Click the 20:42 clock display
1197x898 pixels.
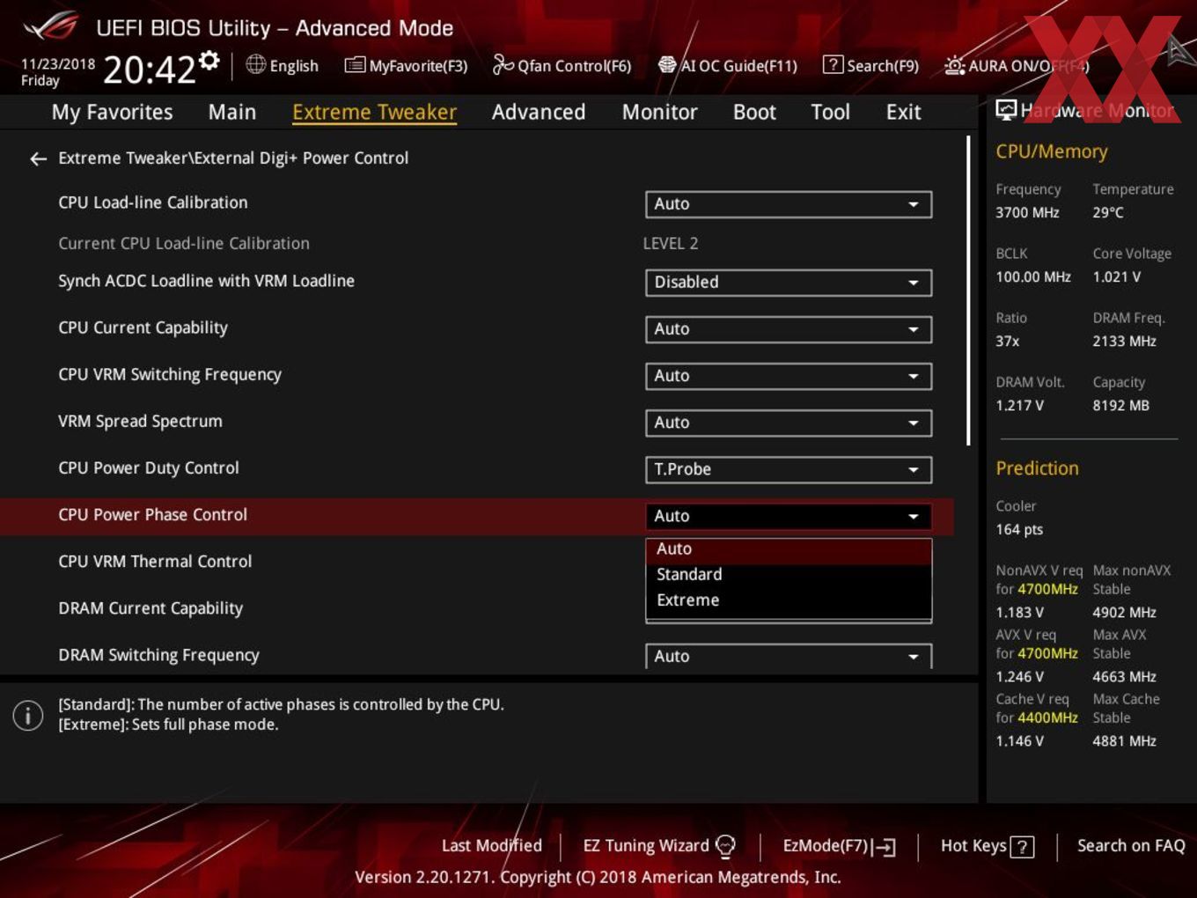click(x=149, y=70)
